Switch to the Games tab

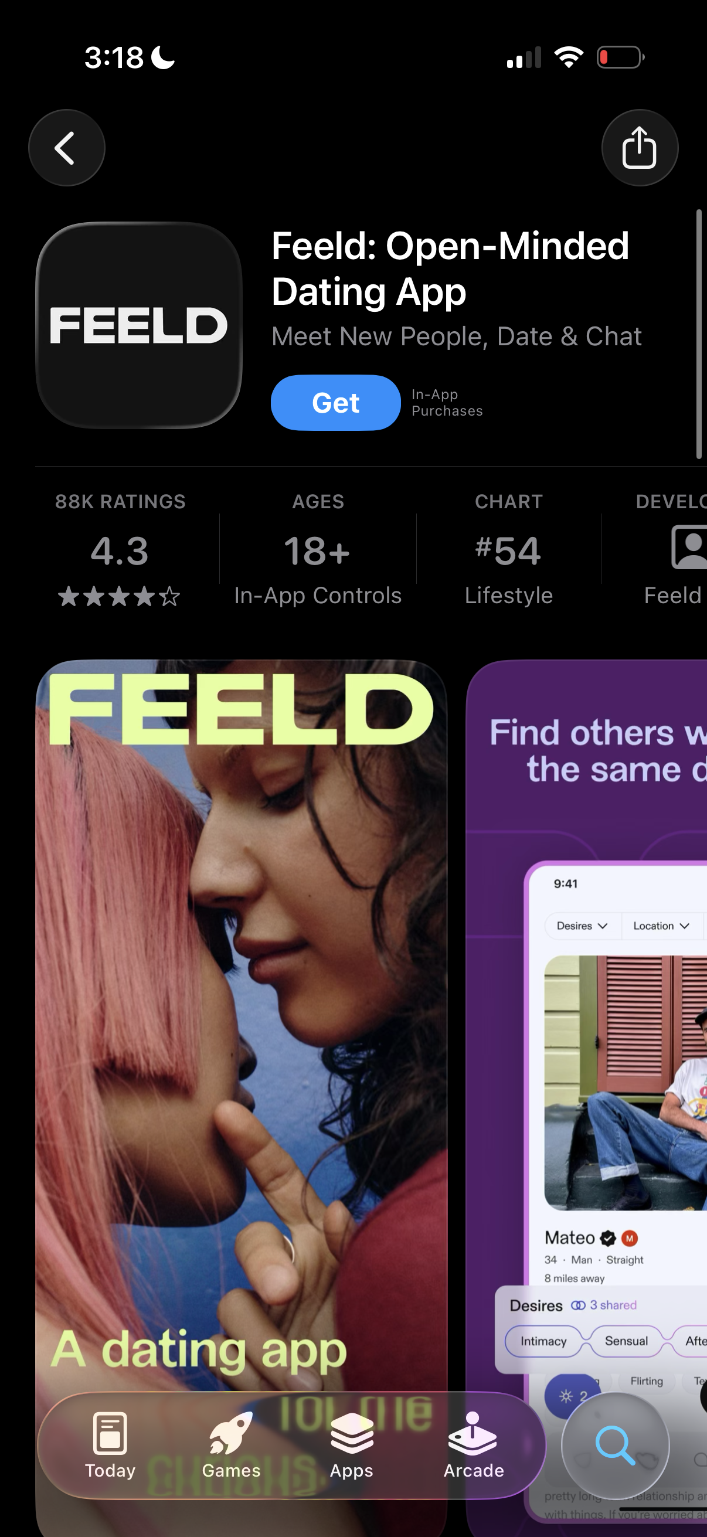(x=232, y=1445)
